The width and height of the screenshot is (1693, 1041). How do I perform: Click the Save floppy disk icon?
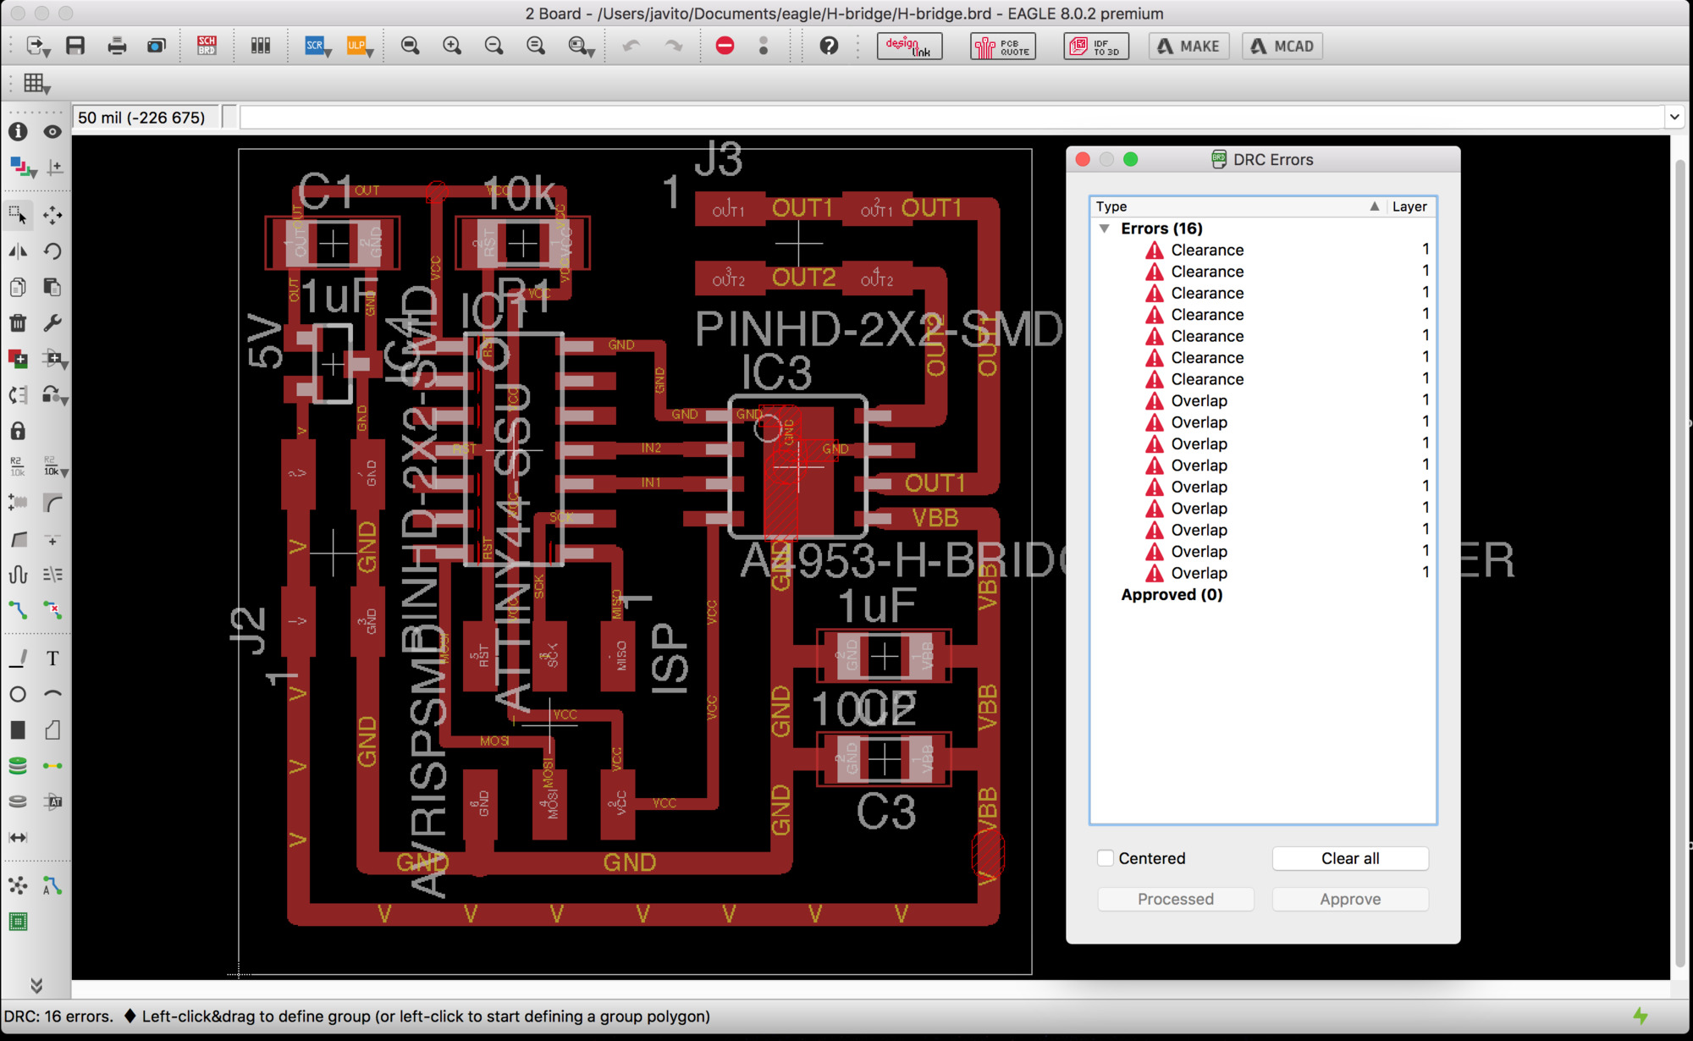pos(75,46)
